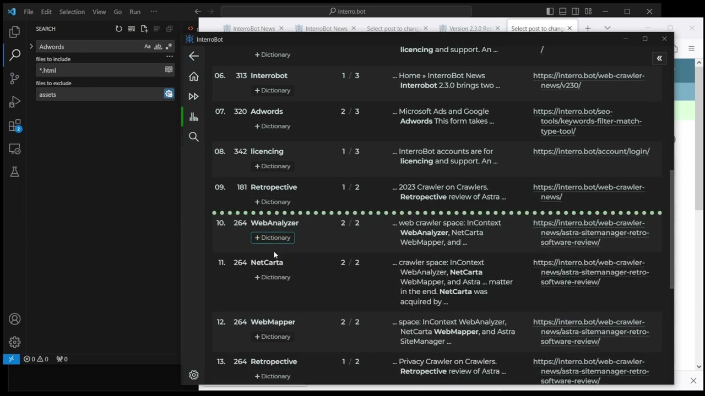Add WebAnalyzer to the dictionary
This screenshot has height=396, width=705.
(x=273, y=238)
